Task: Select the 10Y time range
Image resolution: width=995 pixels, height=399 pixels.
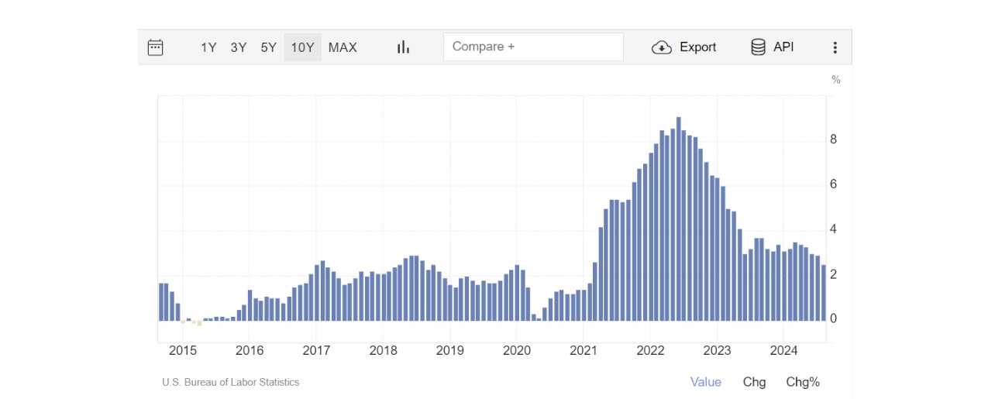Action: (302, 47)
